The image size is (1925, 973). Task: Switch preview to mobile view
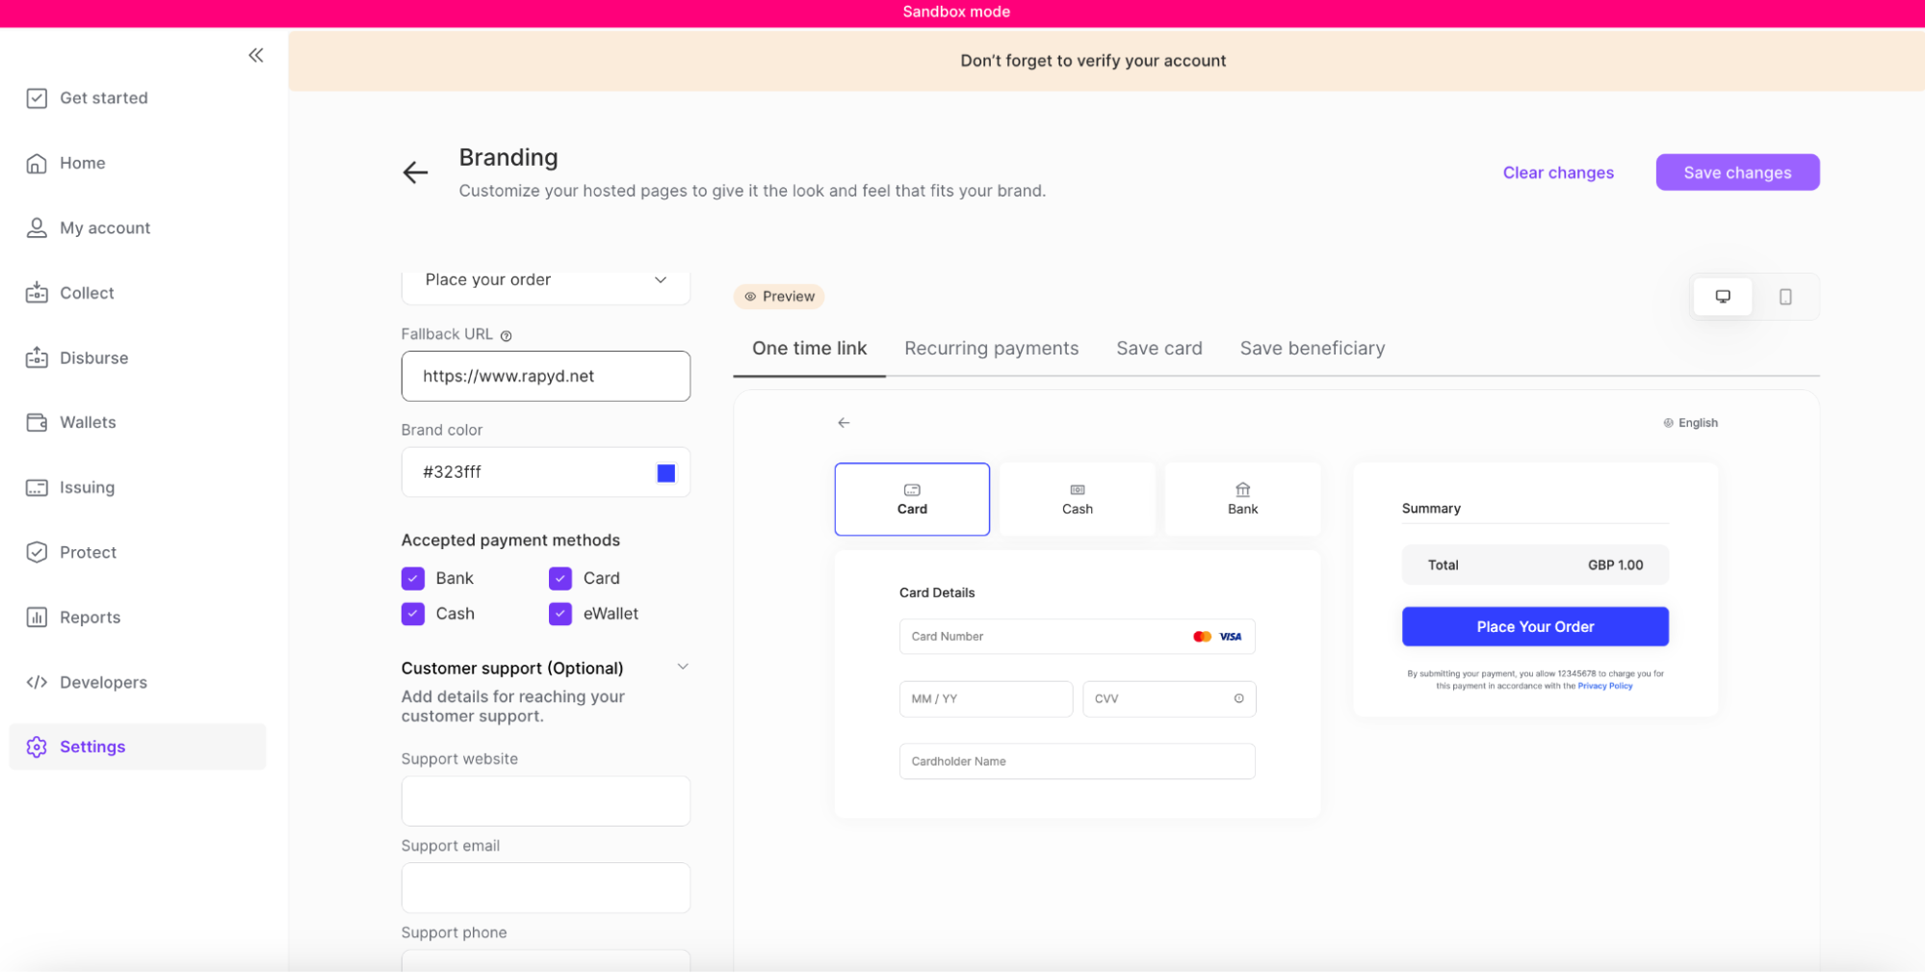click(1786, 297)
